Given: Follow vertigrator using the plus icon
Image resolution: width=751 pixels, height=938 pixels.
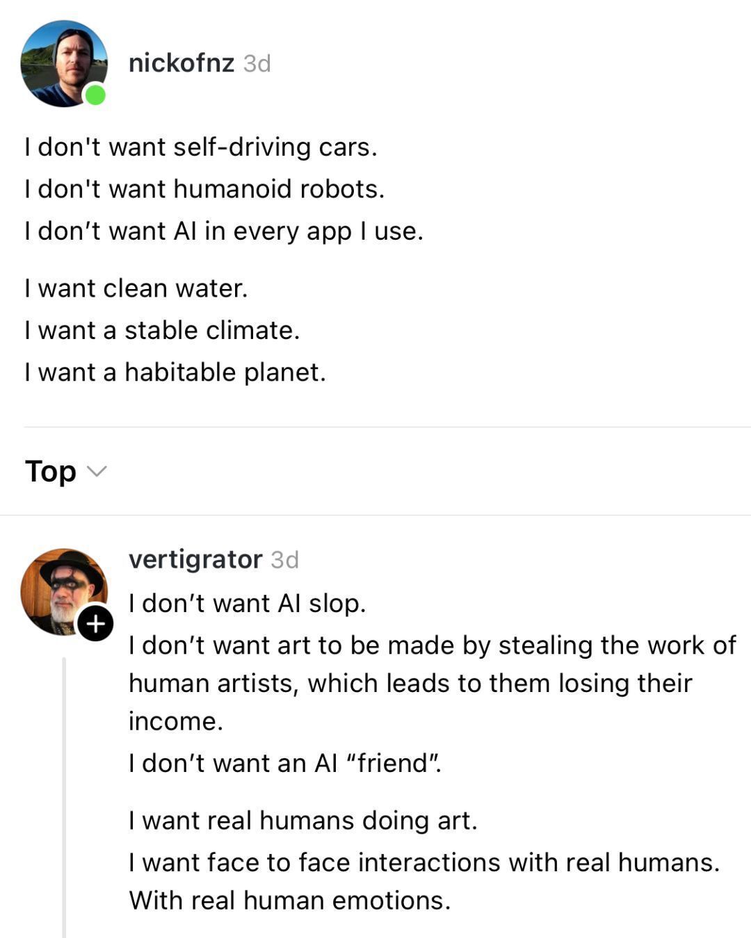Looking at the screenshot, I should pos(95,623).
